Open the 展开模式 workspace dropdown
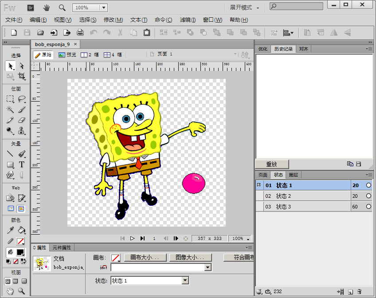The width and height of the screenshot is (376, 298). coord(244,8)
